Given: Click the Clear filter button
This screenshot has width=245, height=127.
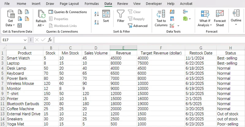Looking at the screenshot, I should 134,12.
